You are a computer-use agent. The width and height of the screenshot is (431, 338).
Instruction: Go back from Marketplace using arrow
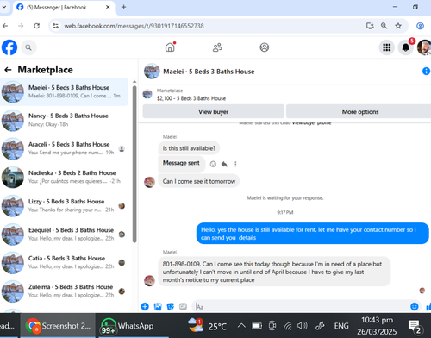(8, 70)
